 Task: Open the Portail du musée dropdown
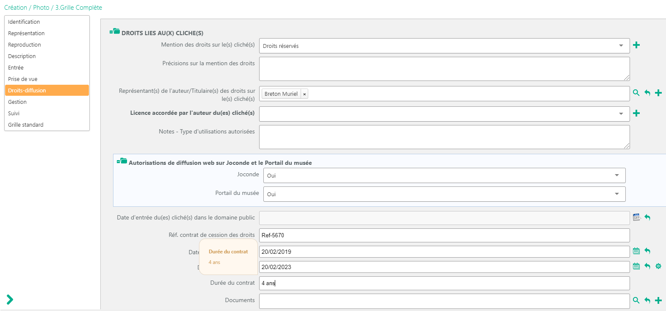(x=444, y=194)
